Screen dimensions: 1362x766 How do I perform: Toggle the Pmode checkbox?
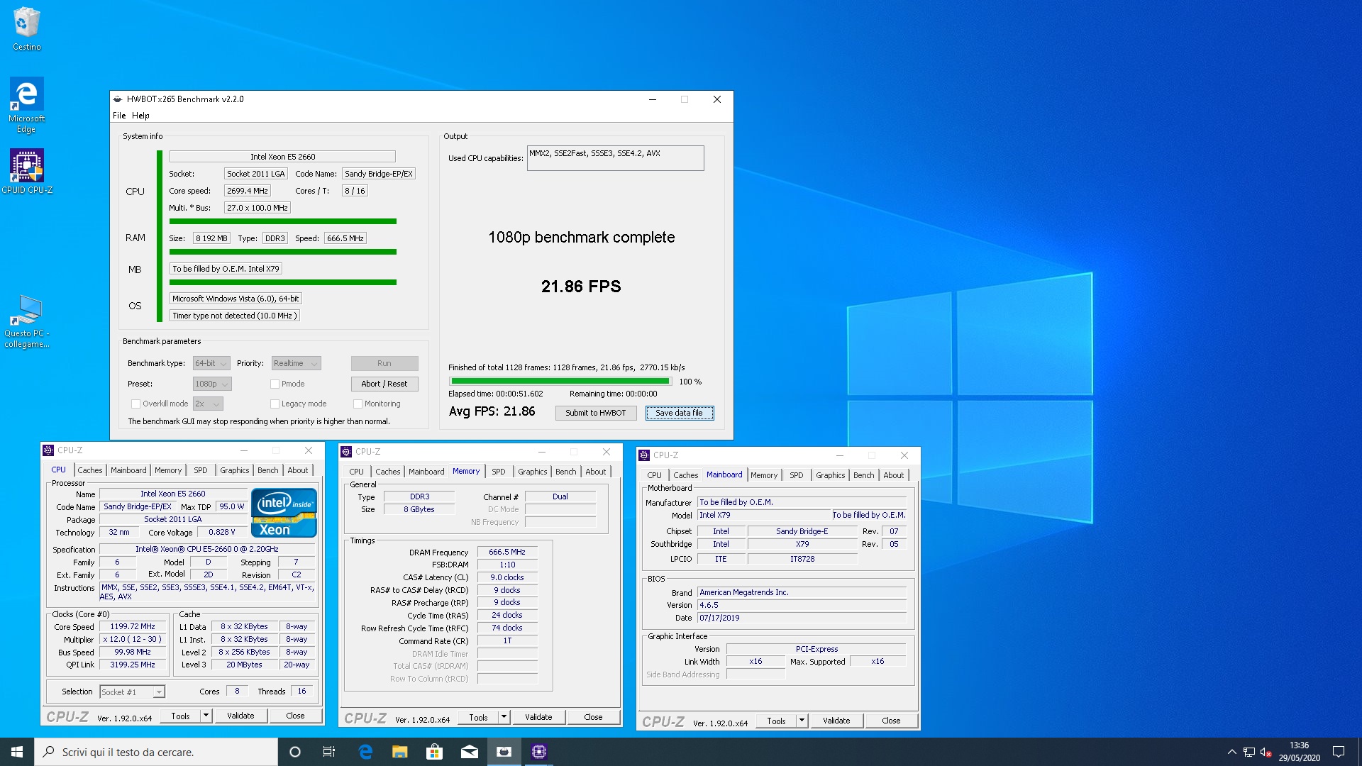click(275, 384)
